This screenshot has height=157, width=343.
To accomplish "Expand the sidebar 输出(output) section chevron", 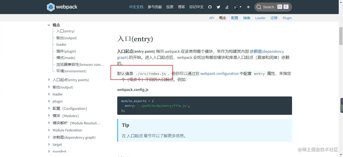I will pos(49,87).
